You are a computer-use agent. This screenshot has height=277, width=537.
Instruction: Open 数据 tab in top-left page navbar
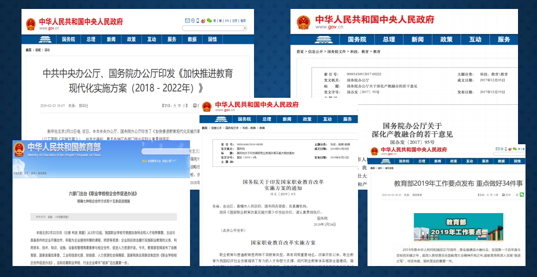[192, 39]
